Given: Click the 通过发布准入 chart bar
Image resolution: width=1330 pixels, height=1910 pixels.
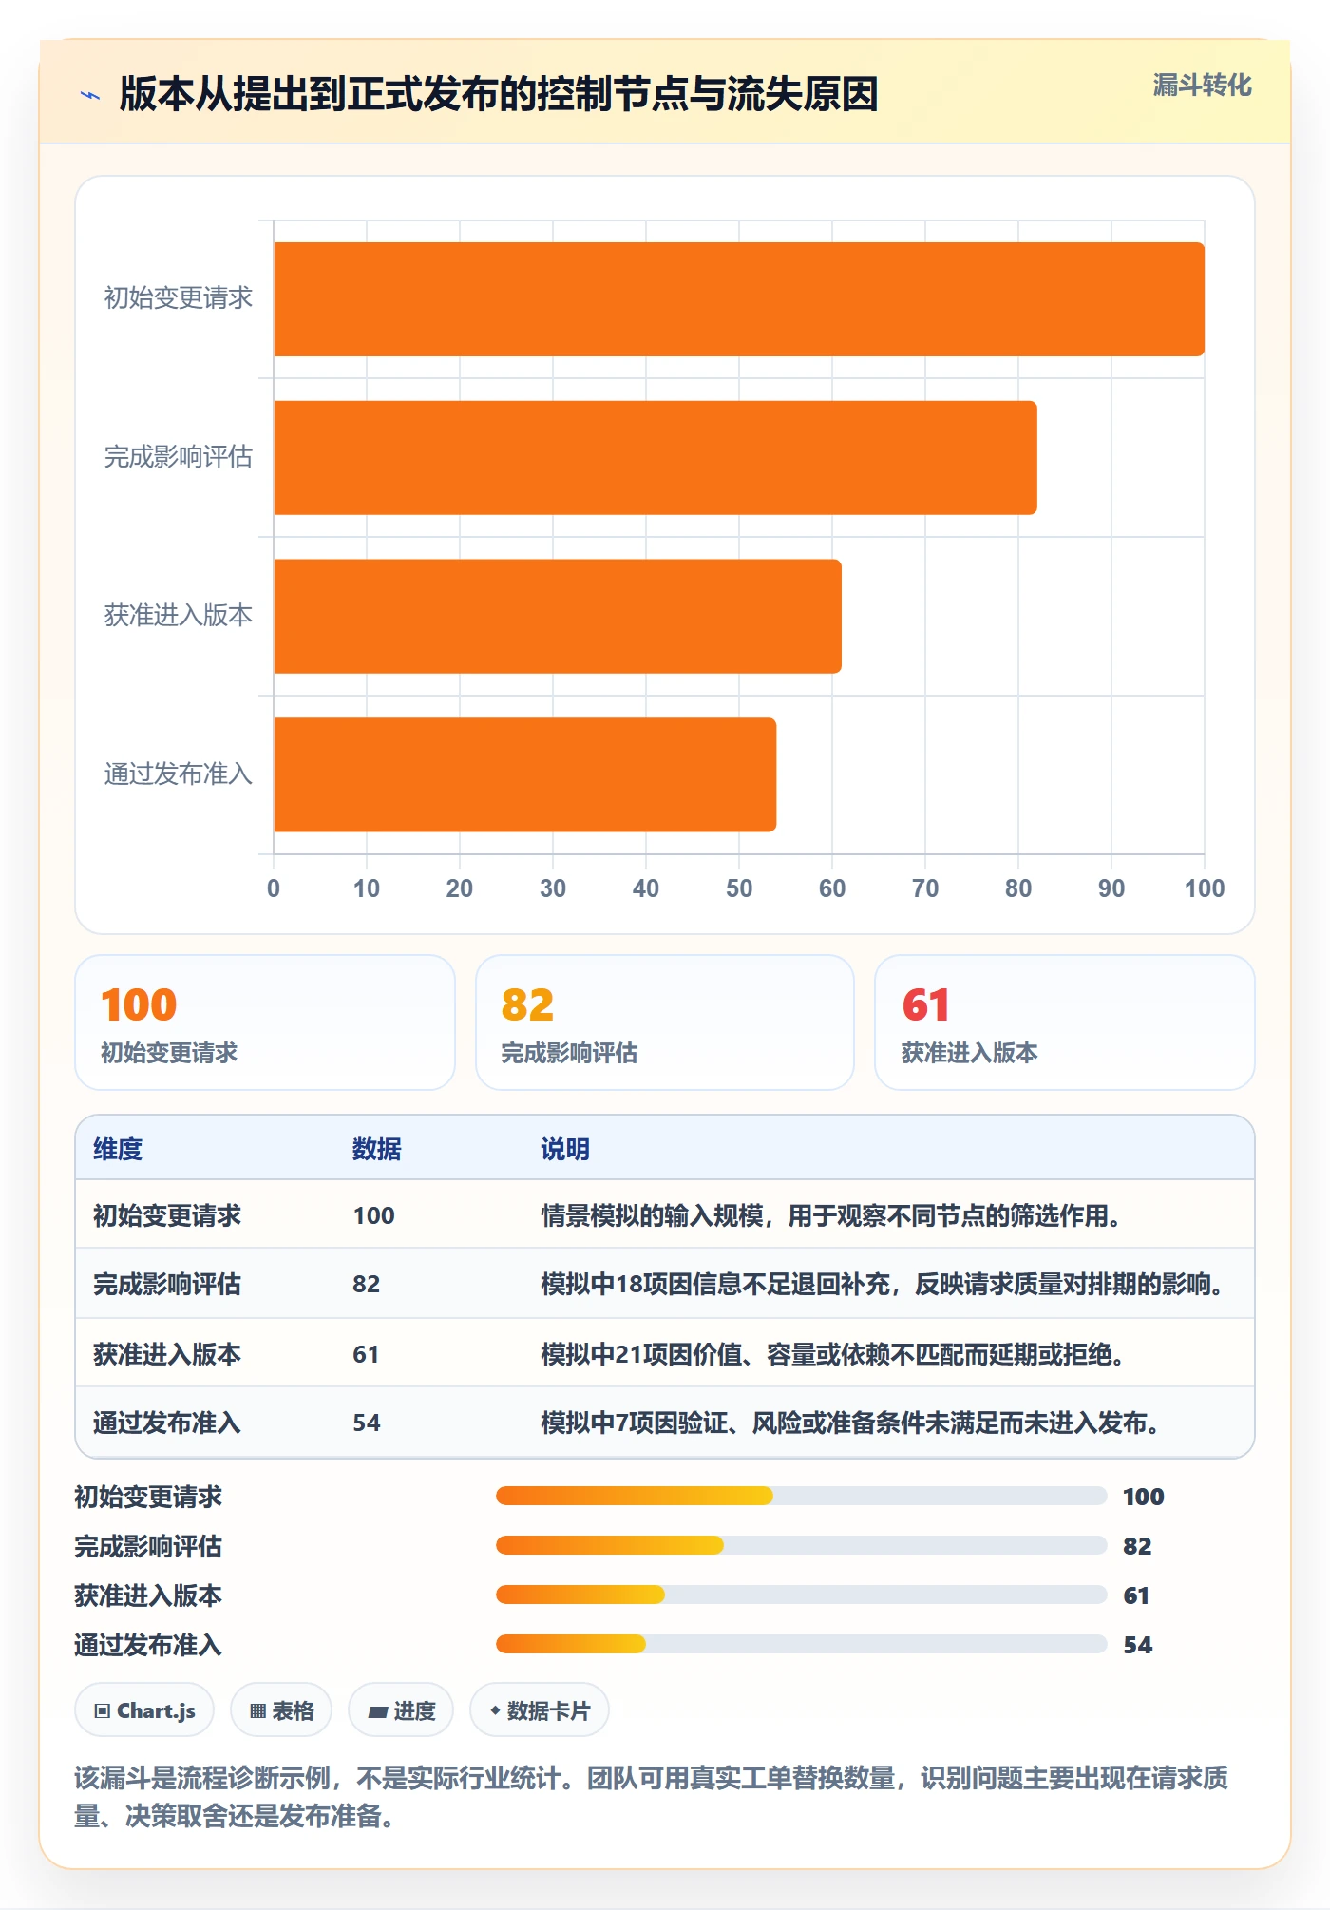Looking at the screenshot, I should [525, 774].
